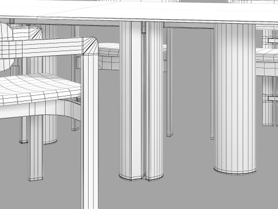The image size is (278, 209).
Task: Select the round cylindrical table leg
Action: 235,99
